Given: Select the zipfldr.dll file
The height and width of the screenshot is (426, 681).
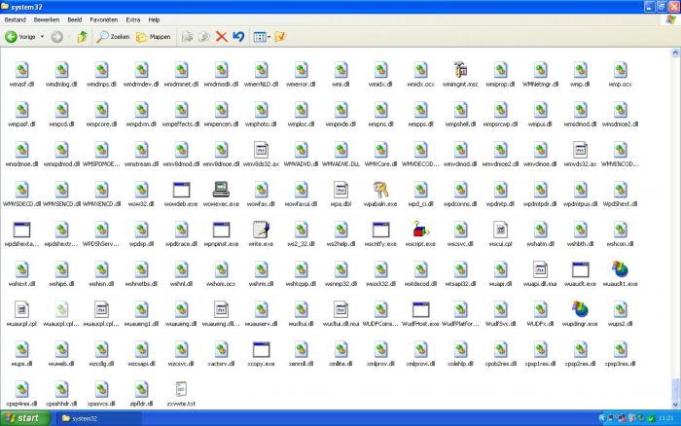Looking at the screenshot, I should (141, 394).
